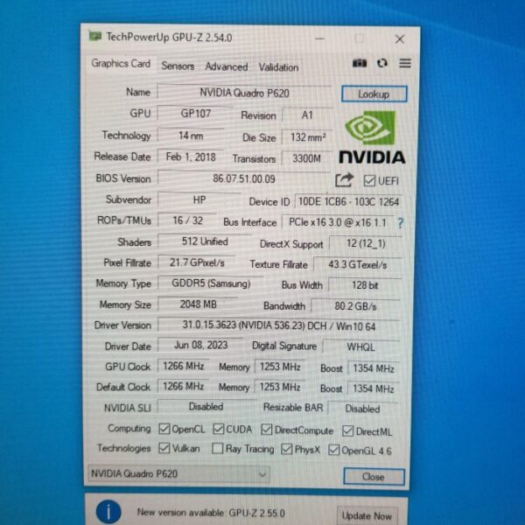Switch to the Sensors tab
The width and height of the screenshot is (525, 525).
(x=178, y=66)
